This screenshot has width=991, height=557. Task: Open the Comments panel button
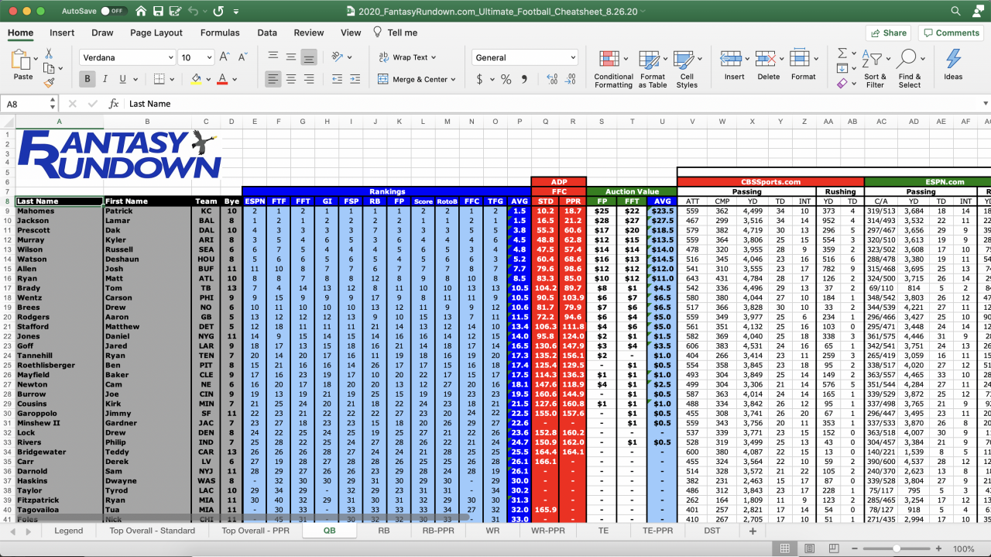pyautogui.click(x=951, y=33)
